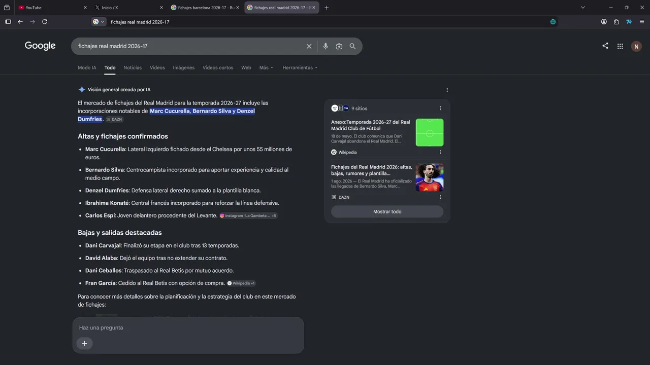Select the Vídeos cortos results tab
This screenshot has height=365, width=650.
coord(218,67)
